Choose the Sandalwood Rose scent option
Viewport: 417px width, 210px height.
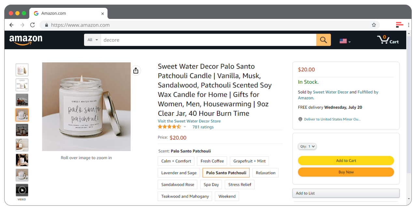177,184
